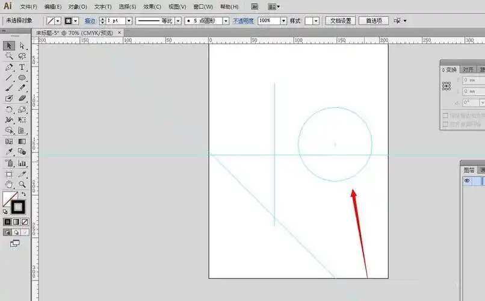Select the Hand tool
This screenshot has width=485, height=301.
pyautogui.click(x=9, y=184)
